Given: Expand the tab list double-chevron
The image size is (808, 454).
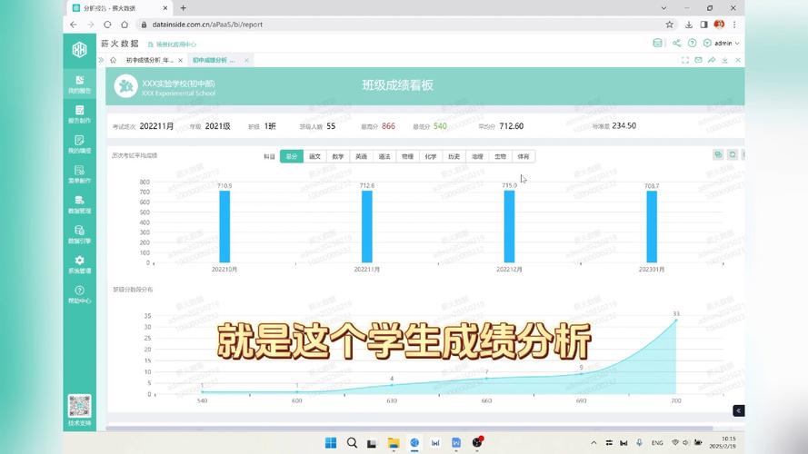Looking at the screenshot, I should 101,60.
